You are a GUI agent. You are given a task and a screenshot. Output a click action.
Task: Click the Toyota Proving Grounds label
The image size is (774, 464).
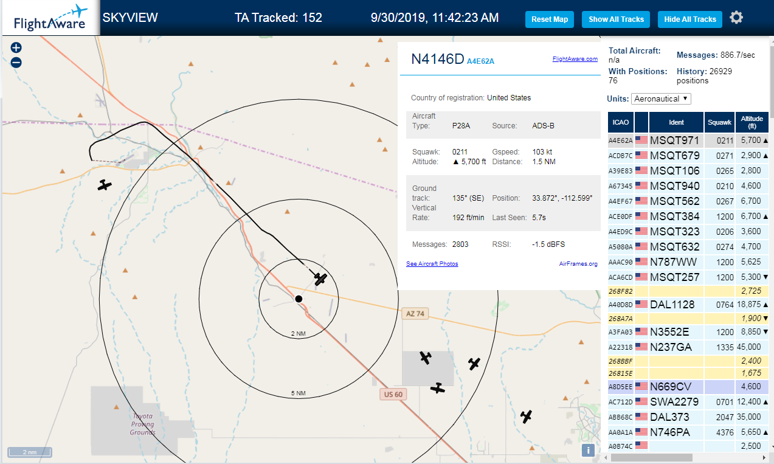(142, 424)
